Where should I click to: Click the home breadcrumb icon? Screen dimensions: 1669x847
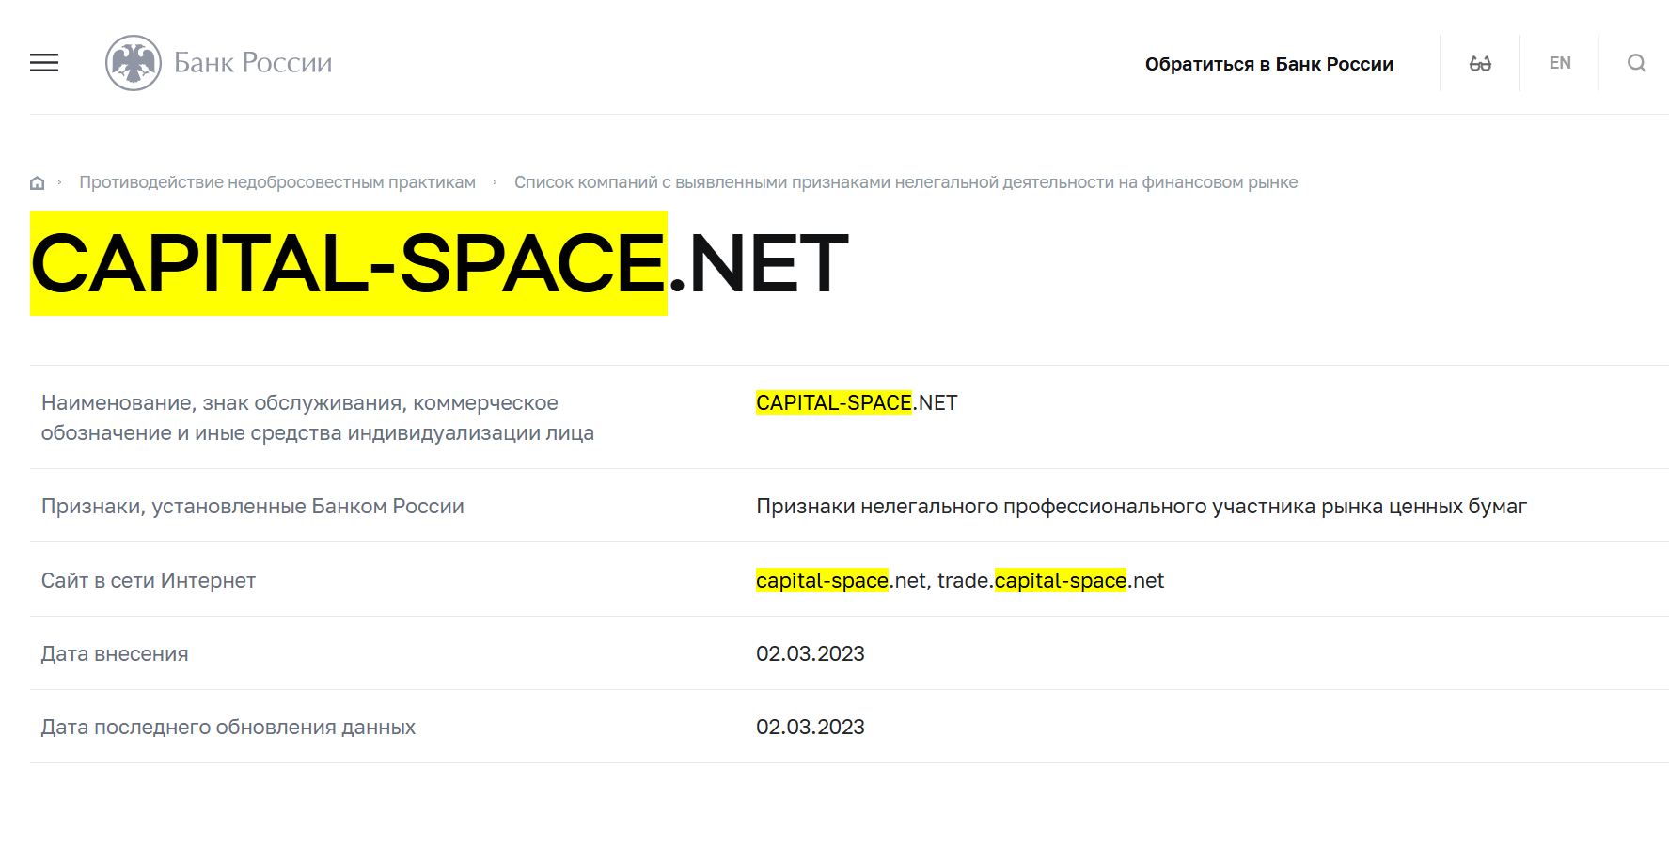coord(37,181)
